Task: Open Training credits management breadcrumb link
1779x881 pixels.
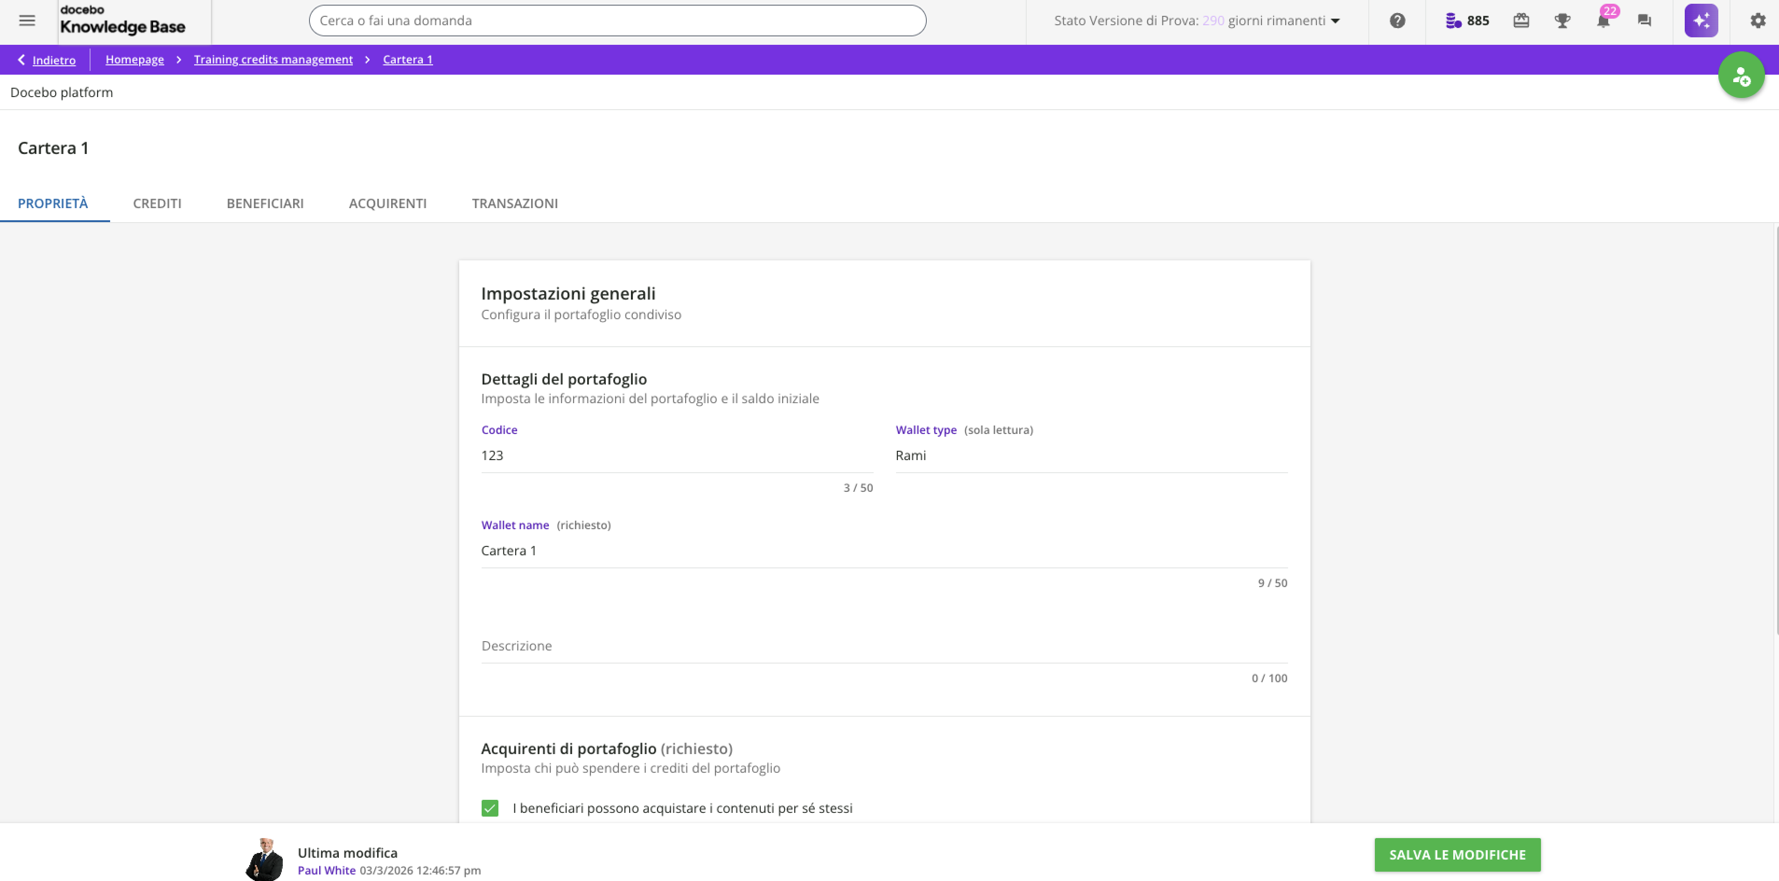Action: point(273,59)
